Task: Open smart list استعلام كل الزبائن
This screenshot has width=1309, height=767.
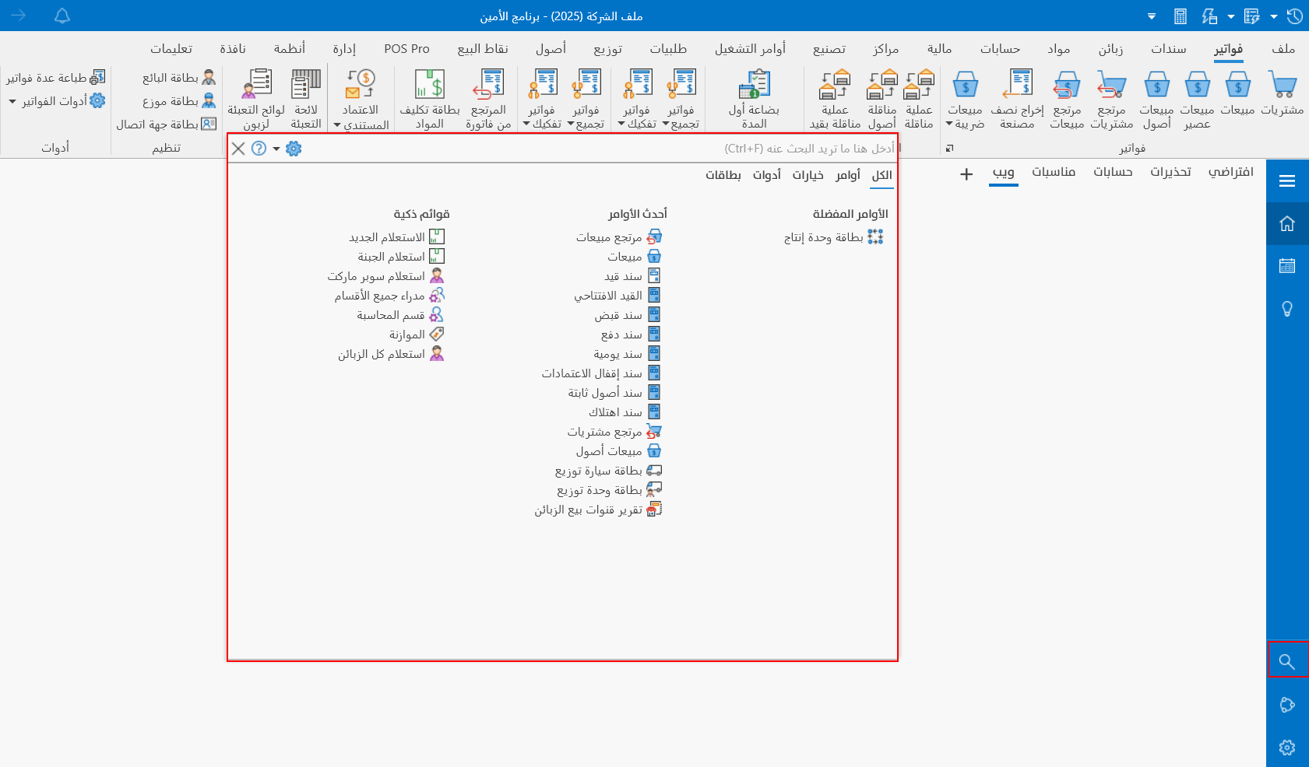Action: [x=391, y=354]
